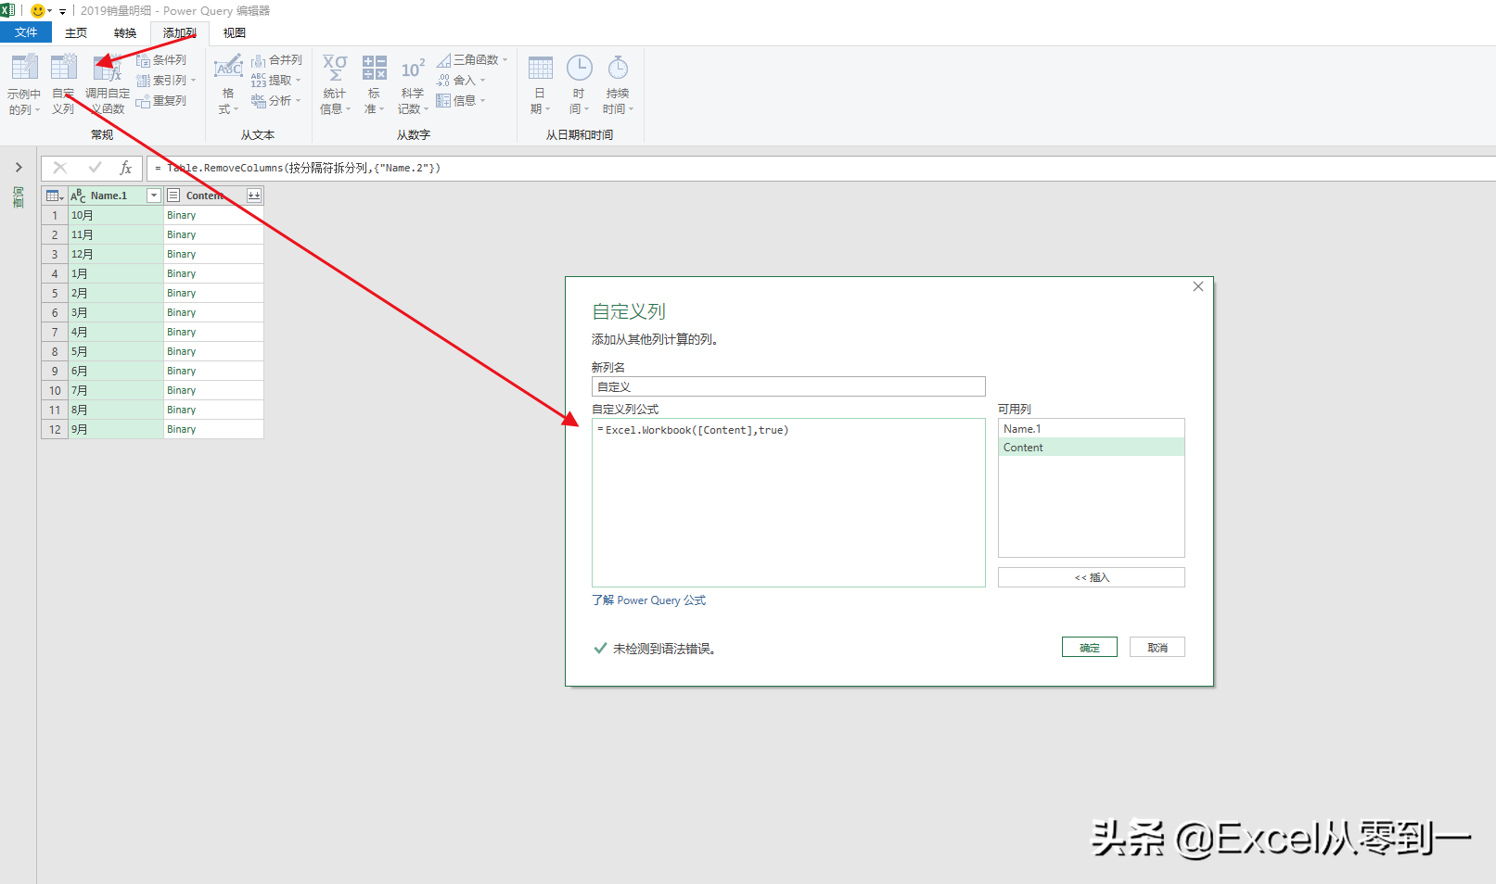Click Custom Column (自定义列) ribbon icon

63,68
